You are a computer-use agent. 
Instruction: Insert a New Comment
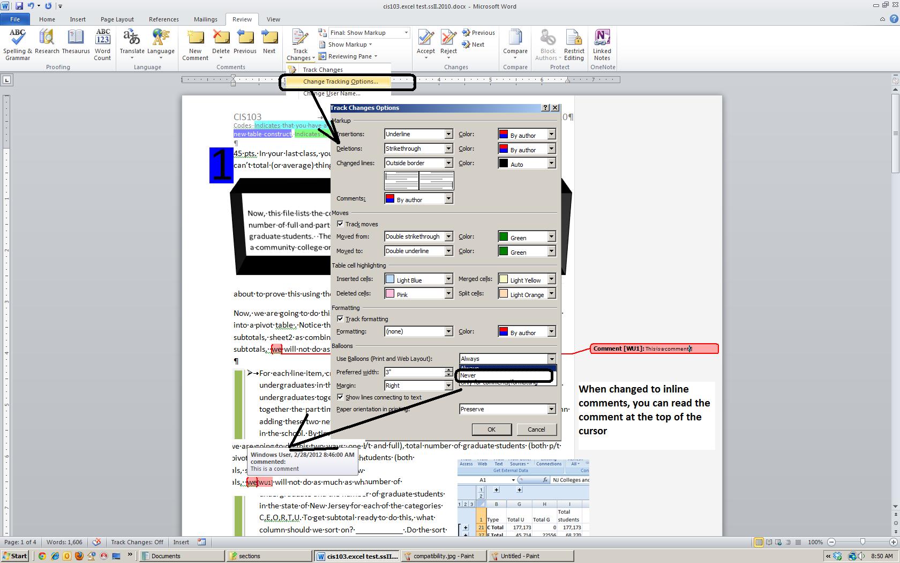(x=195, y=45)
